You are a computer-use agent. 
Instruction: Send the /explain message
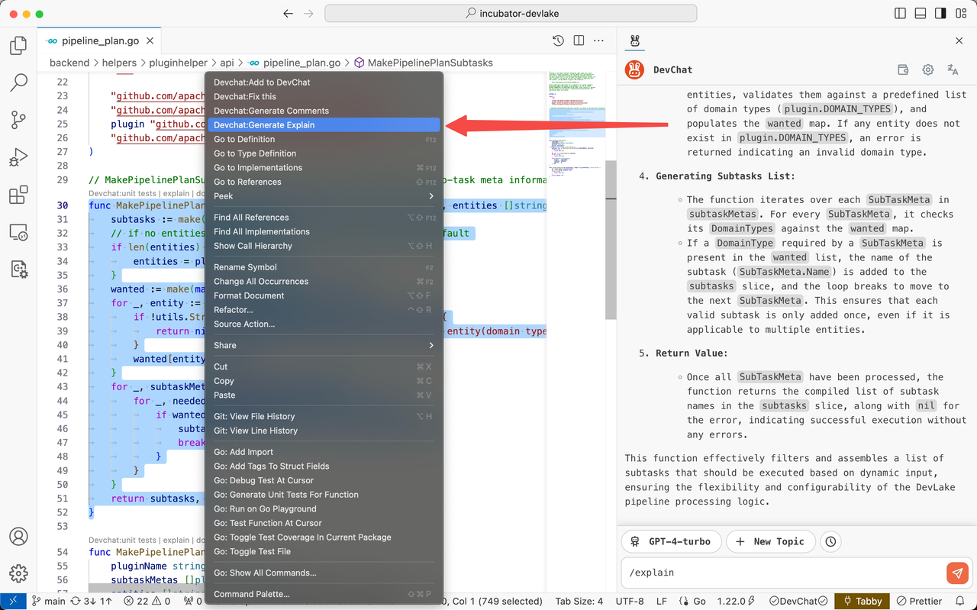(957, 573)
